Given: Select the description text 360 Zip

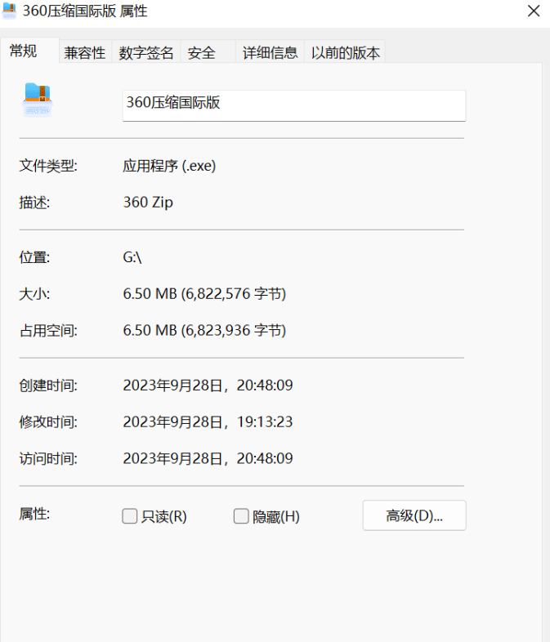Looking at the screenshot, I should (x=148, y=203).
